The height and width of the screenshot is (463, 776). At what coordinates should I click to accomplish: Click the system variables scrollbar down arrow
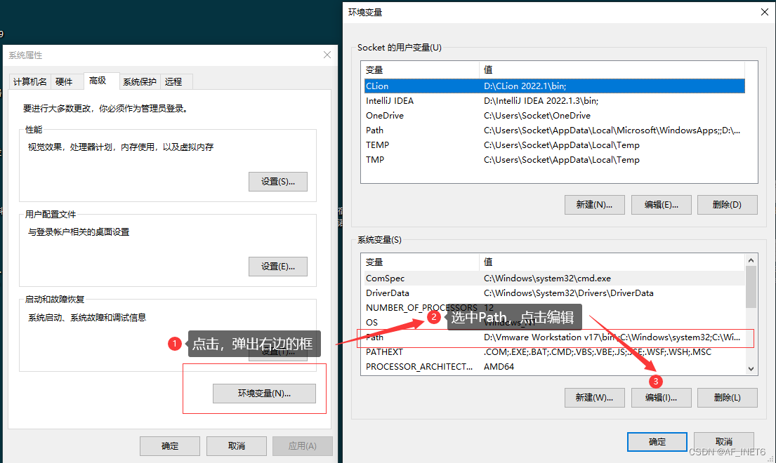point(751,368)
